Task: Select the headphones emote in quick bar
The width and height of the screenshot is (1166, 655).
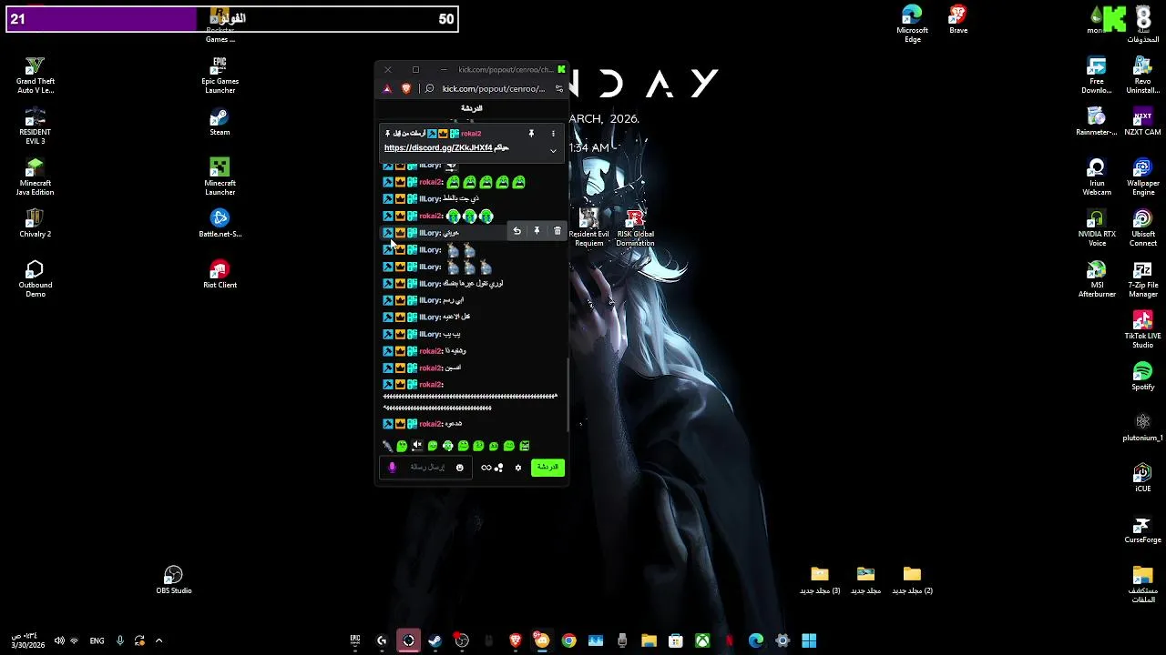Action: 447,446
